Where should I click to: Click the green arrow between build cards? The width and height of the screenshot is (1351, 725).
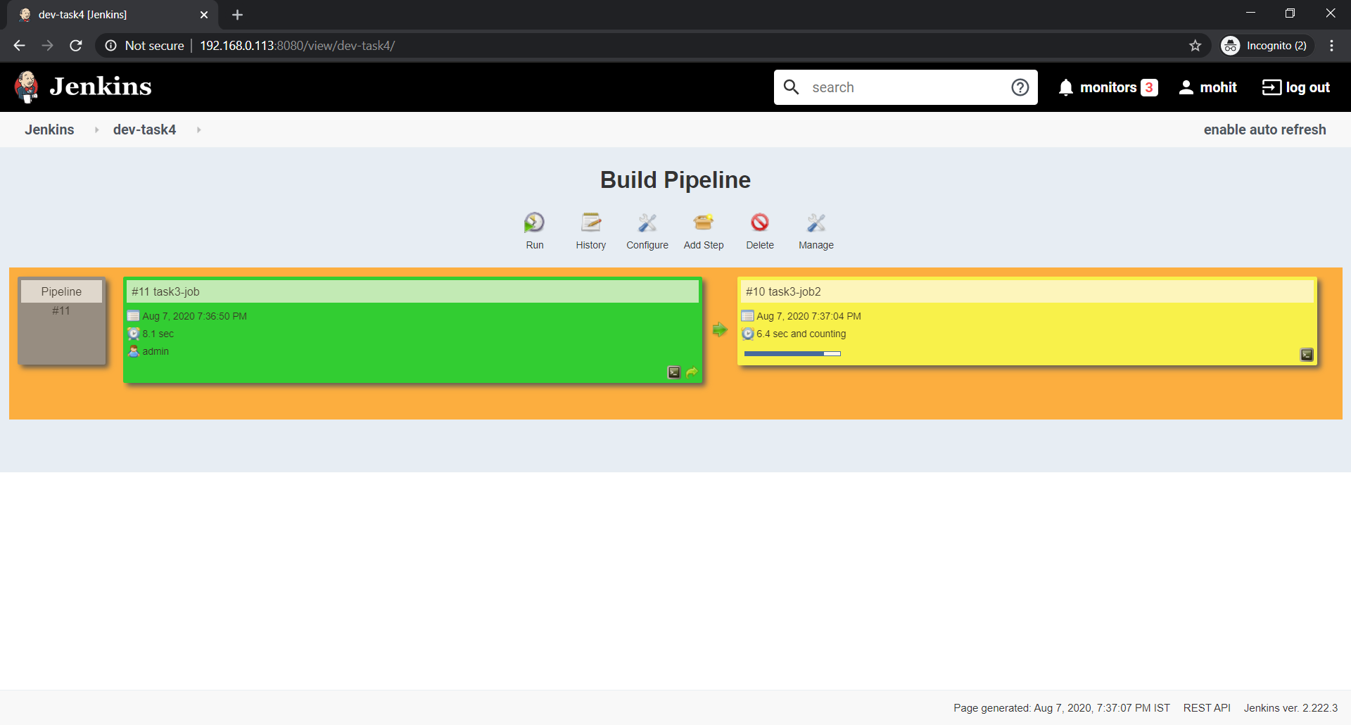pyautogui.click(x=719, y=329)
